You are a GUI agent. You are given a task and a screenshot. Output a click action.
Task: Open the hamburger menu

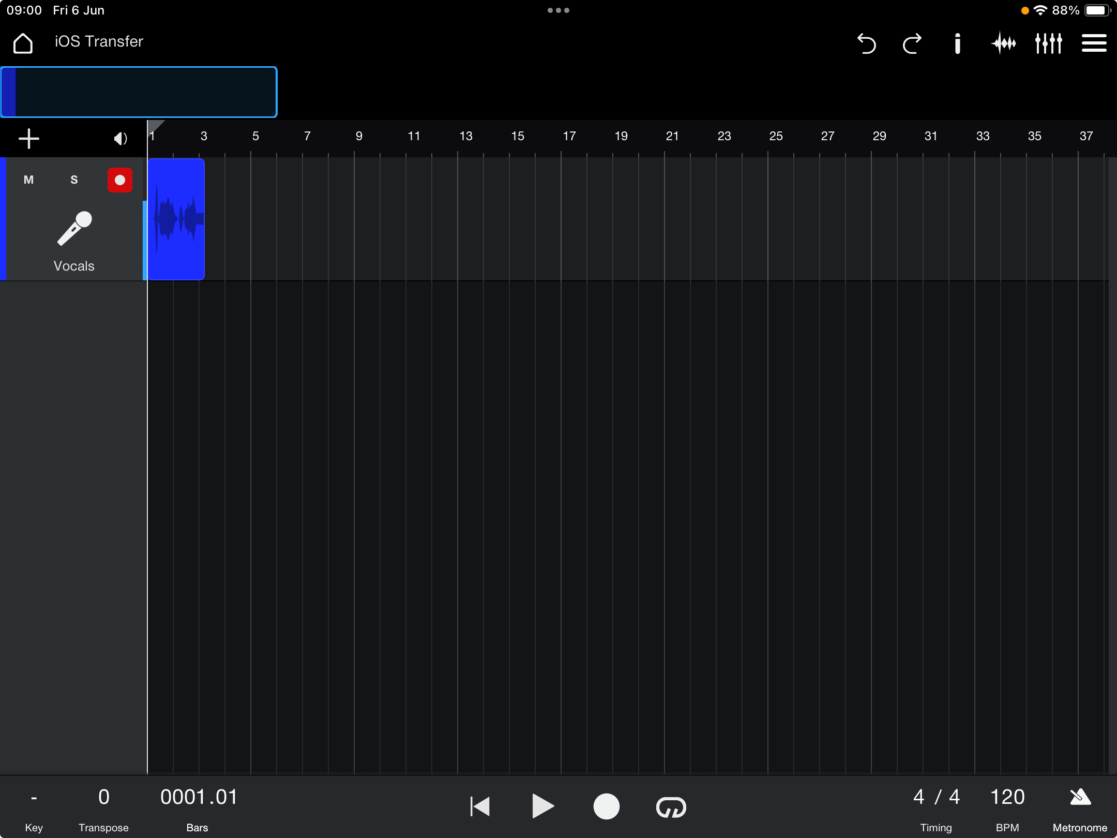(x=1094, y=43)
